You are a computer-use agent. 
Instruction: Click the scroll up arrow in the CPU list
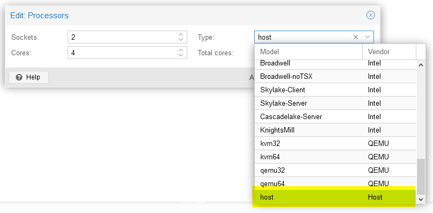(421, 65)
